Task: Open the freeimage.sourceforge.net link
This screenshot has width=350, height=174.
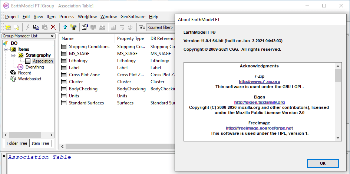Action: (260, 128)
